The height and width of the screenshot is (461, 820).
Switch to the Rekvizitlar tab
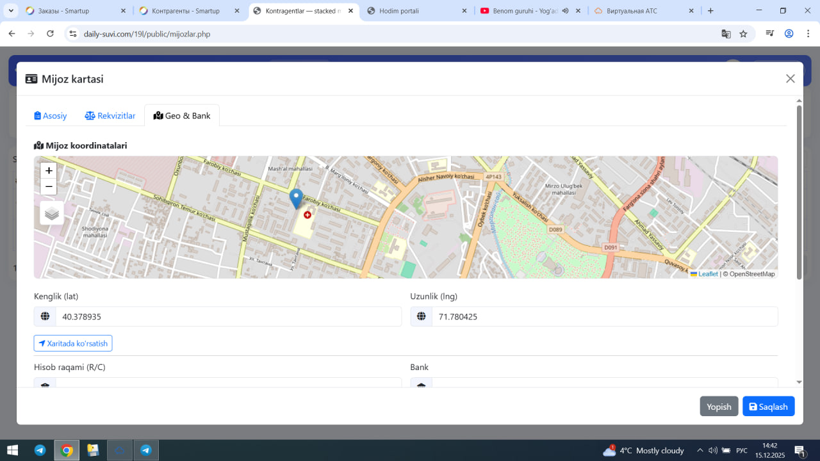110,116
